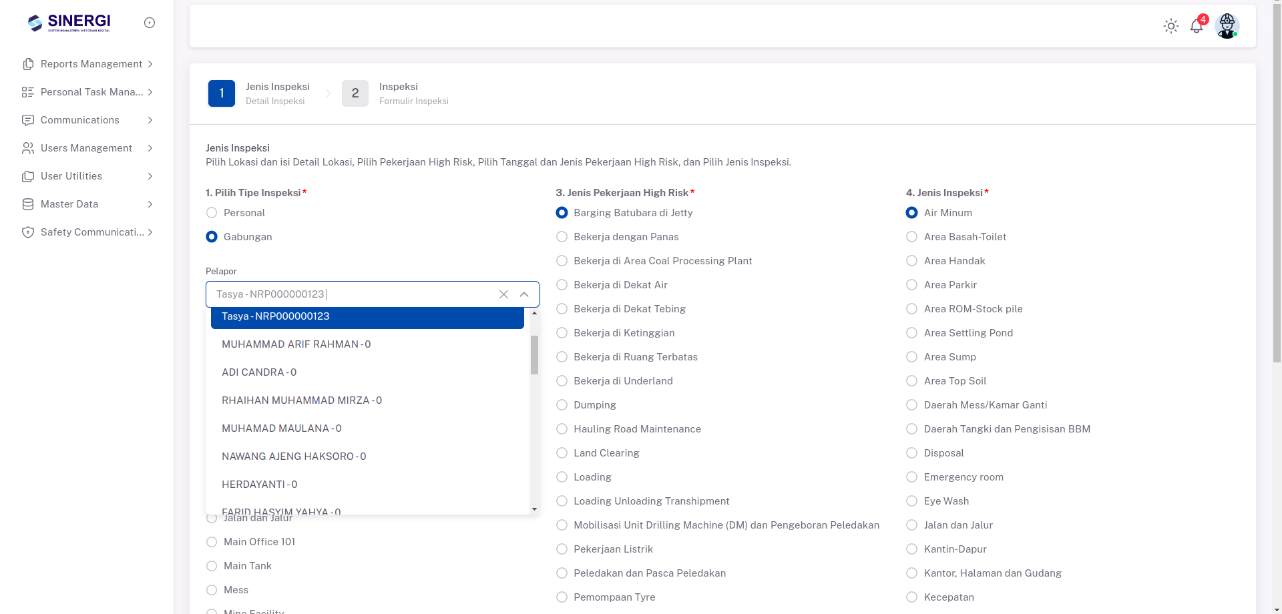Viewport: 1282px width, 614px height.
Task: Open the Master Data menu item
Action: tap(87, 204)
